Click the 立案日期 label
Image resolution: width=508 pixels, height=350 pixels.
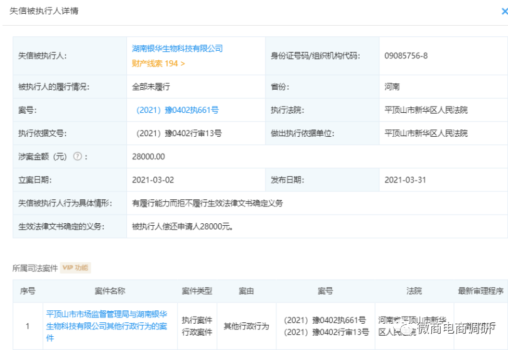35,180
